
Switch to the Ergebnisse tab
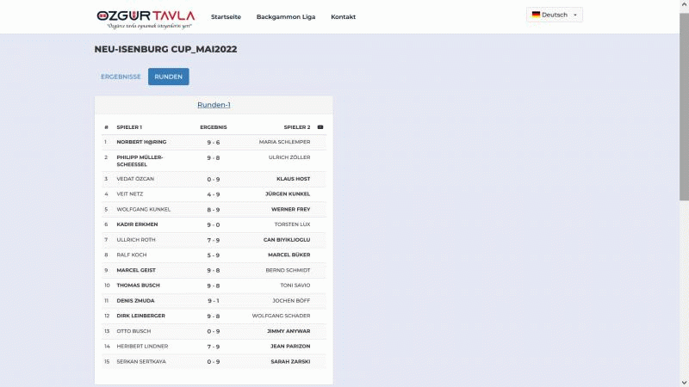pos(121,77)
